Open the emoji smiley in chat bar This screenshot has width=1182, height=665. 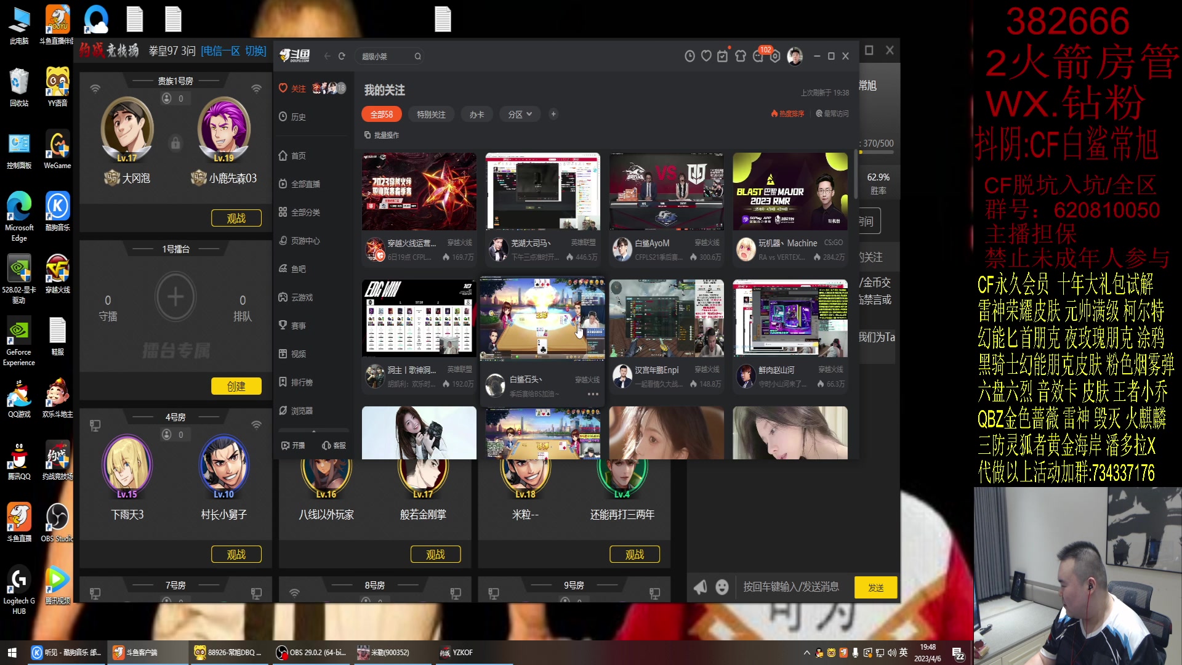coord(722,587)
